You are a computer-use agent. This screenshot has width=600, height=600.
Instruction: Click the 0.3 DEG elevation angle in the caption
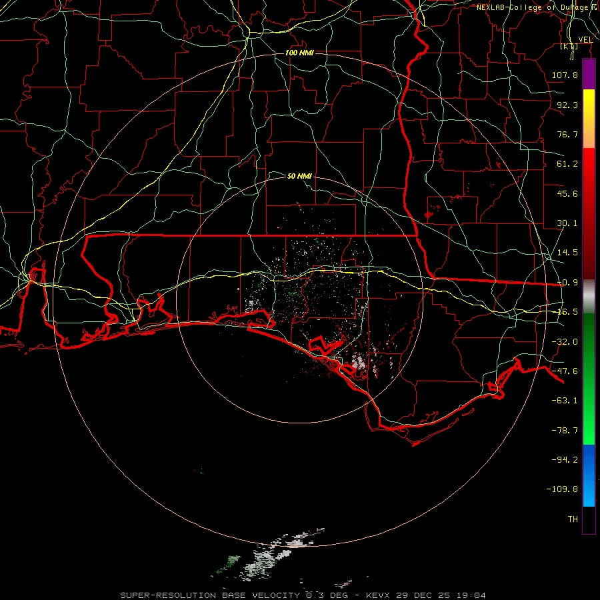(327, 595)
